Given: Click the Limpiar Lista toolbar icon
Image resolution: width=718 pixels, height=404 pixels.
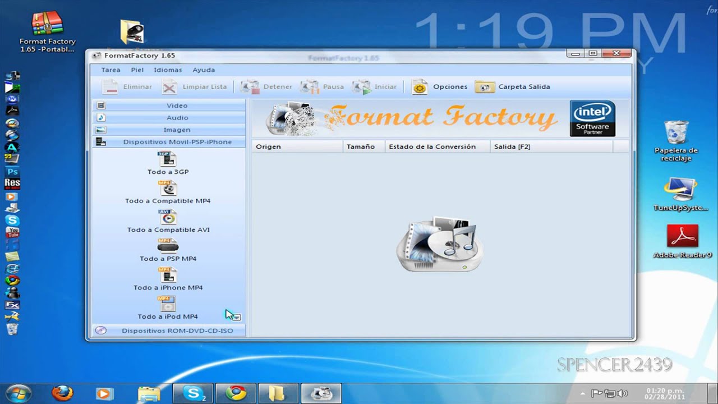Looking at the screenshot, I should [169, 87].
